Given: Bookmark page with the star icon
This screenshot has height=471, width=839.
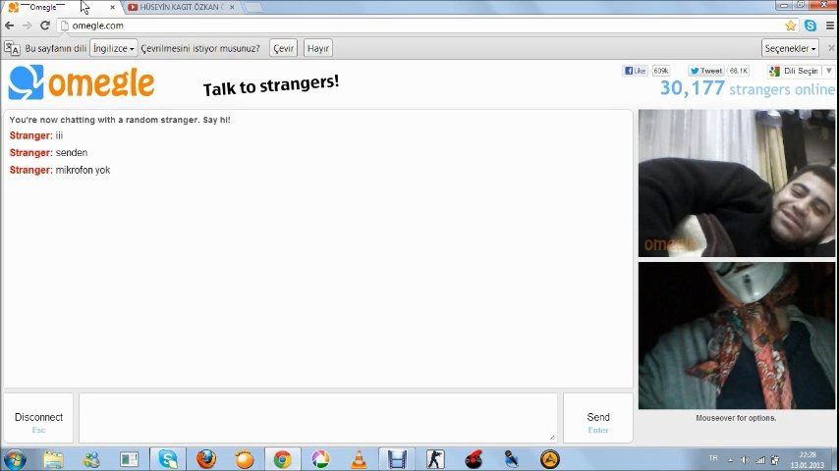Looking at the screenshot, I should tap(790, 26).
